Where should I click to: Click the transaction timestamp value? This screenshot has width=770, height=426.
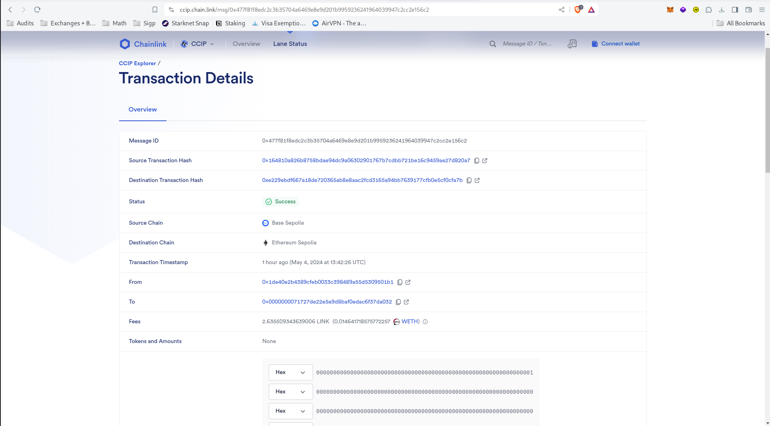coord(314,263)
